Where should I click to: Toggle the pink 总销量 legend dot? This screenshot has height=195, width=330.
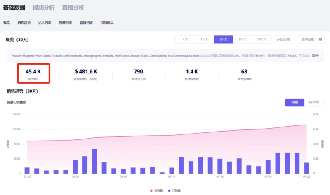(x=151, y=190)
